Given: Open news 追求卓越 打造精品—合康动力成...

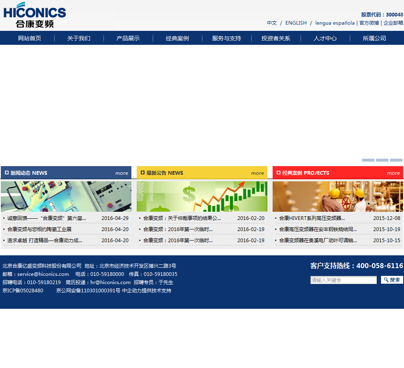Looking at the screenshot, I should click(45, 241).
